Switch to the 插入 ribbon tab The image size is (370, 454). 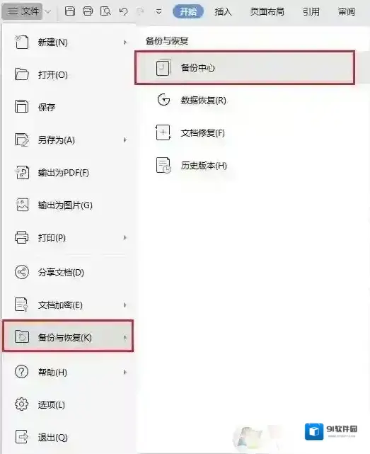[223, 11]
